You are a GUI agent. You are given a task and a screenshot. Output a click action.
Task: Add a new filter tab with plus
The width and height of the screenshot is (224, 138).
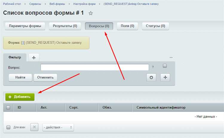(34, 57)
